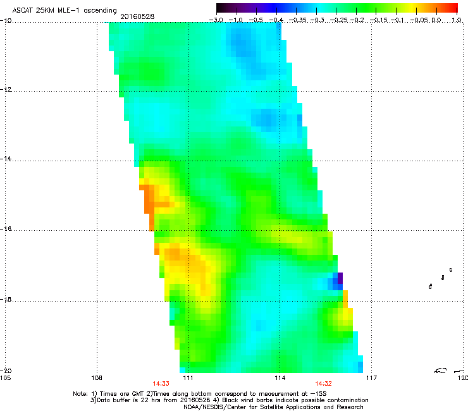
Task: Click the latitude label -14
Action: pos(6,159)
